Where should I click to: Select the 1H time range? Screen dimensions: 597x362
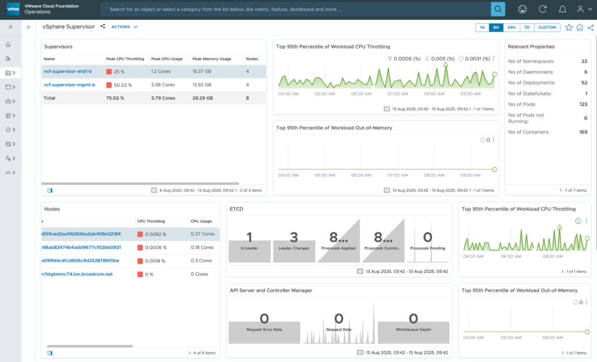(482, 27)
